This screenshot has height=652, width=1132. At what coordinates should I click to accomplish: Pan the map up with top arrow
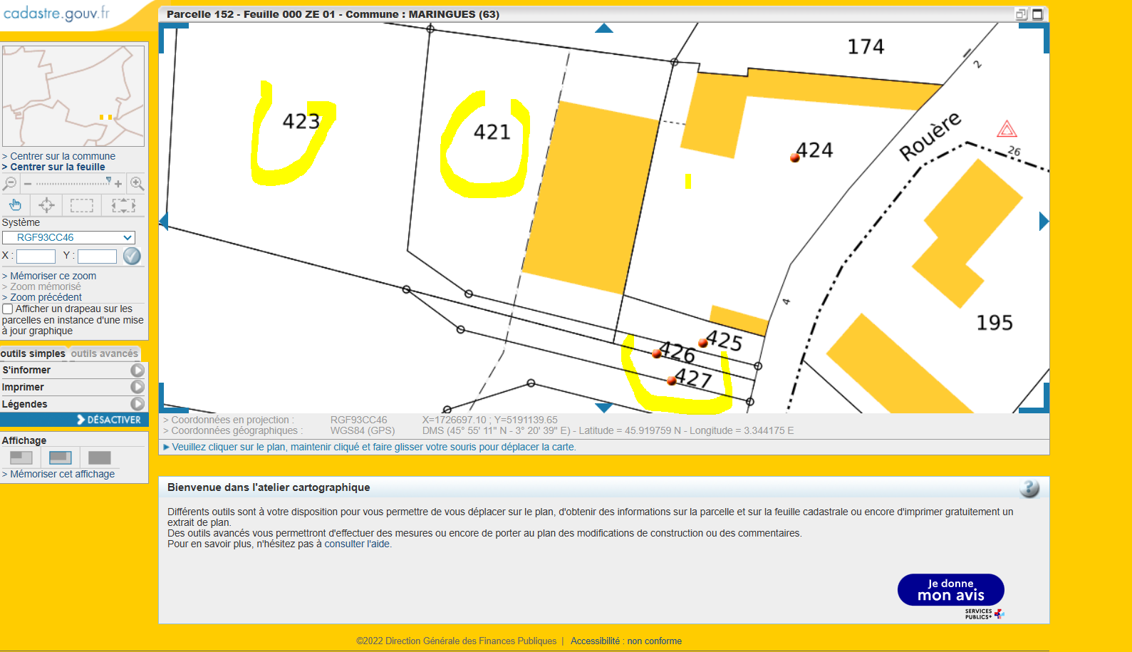[603, 29]
